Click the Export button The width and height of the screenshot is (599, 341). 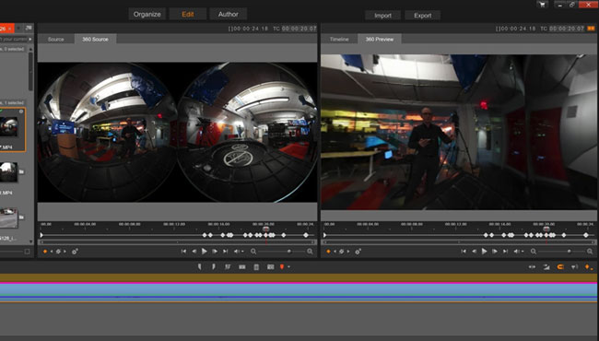point(422,16)
